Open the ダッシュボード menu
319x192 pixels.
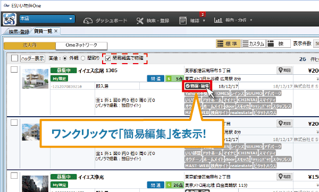[x=105, y=21]
